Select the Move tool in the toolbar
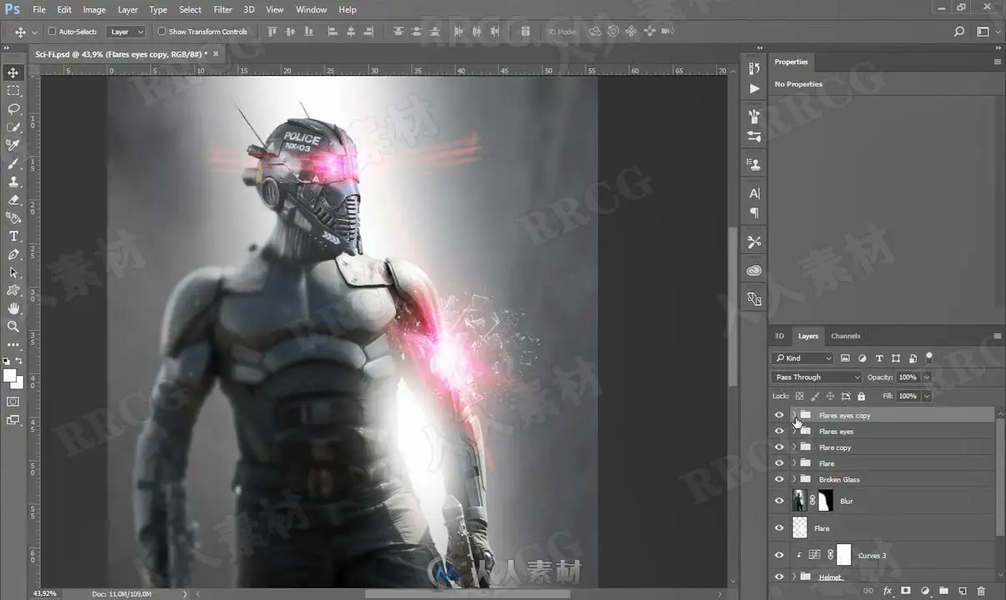This screenshot has width=1006, height=600. pyautogui.click(x=13, y=73)
